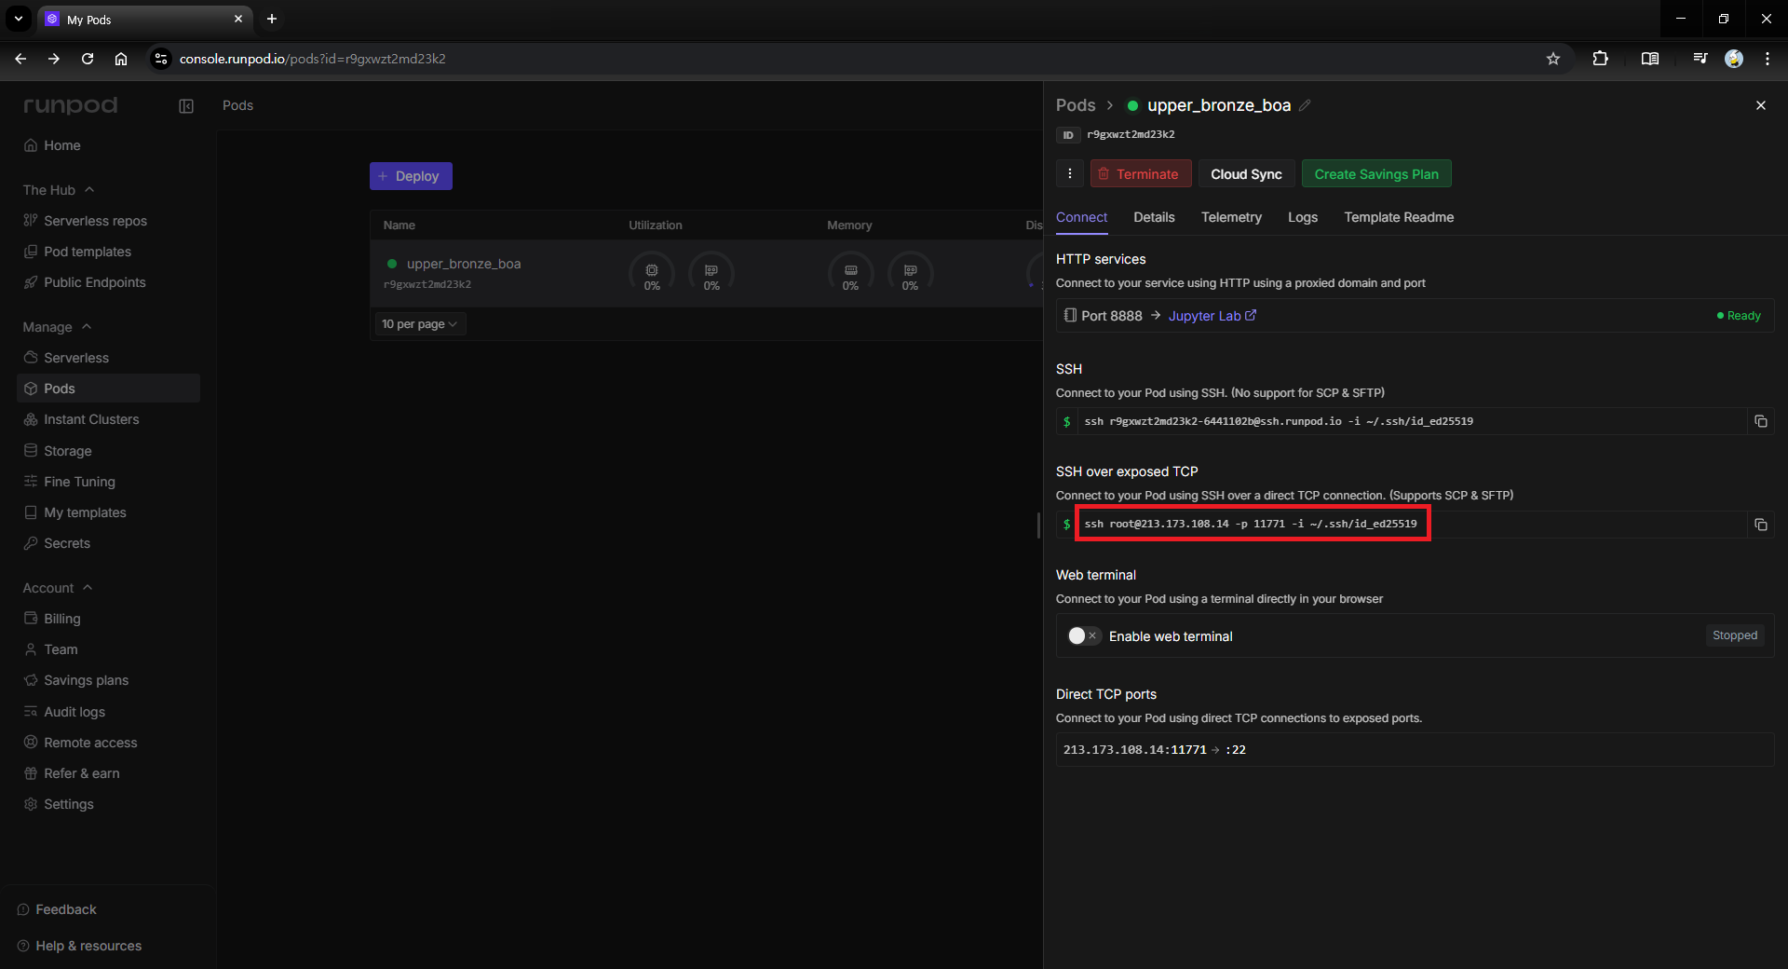Go to the browser home page
The height and width of the screenshot is (969, 1788).
(x=121, y=59)
